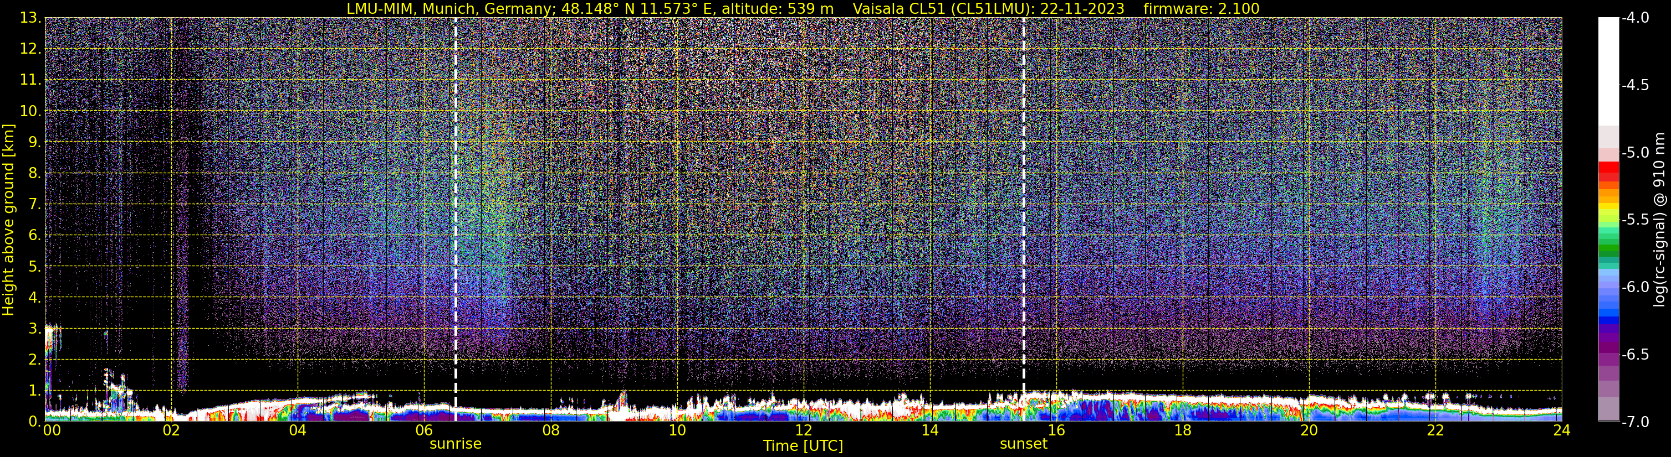
Task: Click the time axis tick '20'
Action: [x=1310, y=430]
